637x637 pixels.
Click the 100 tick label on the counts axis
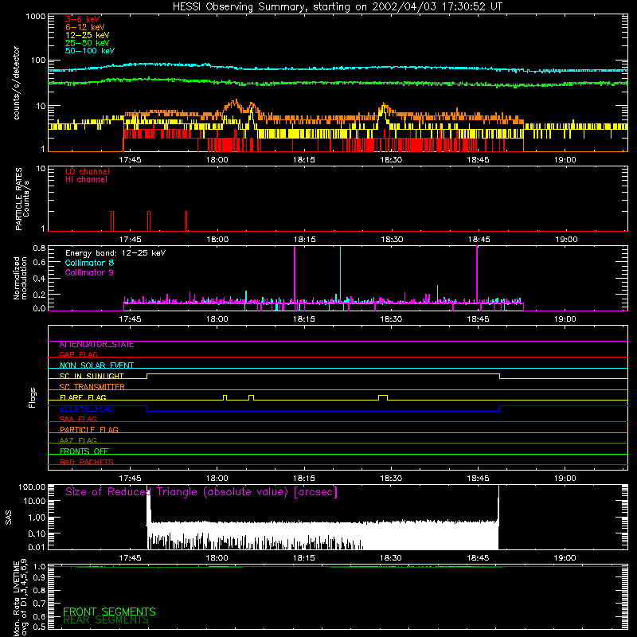[37, 61]
